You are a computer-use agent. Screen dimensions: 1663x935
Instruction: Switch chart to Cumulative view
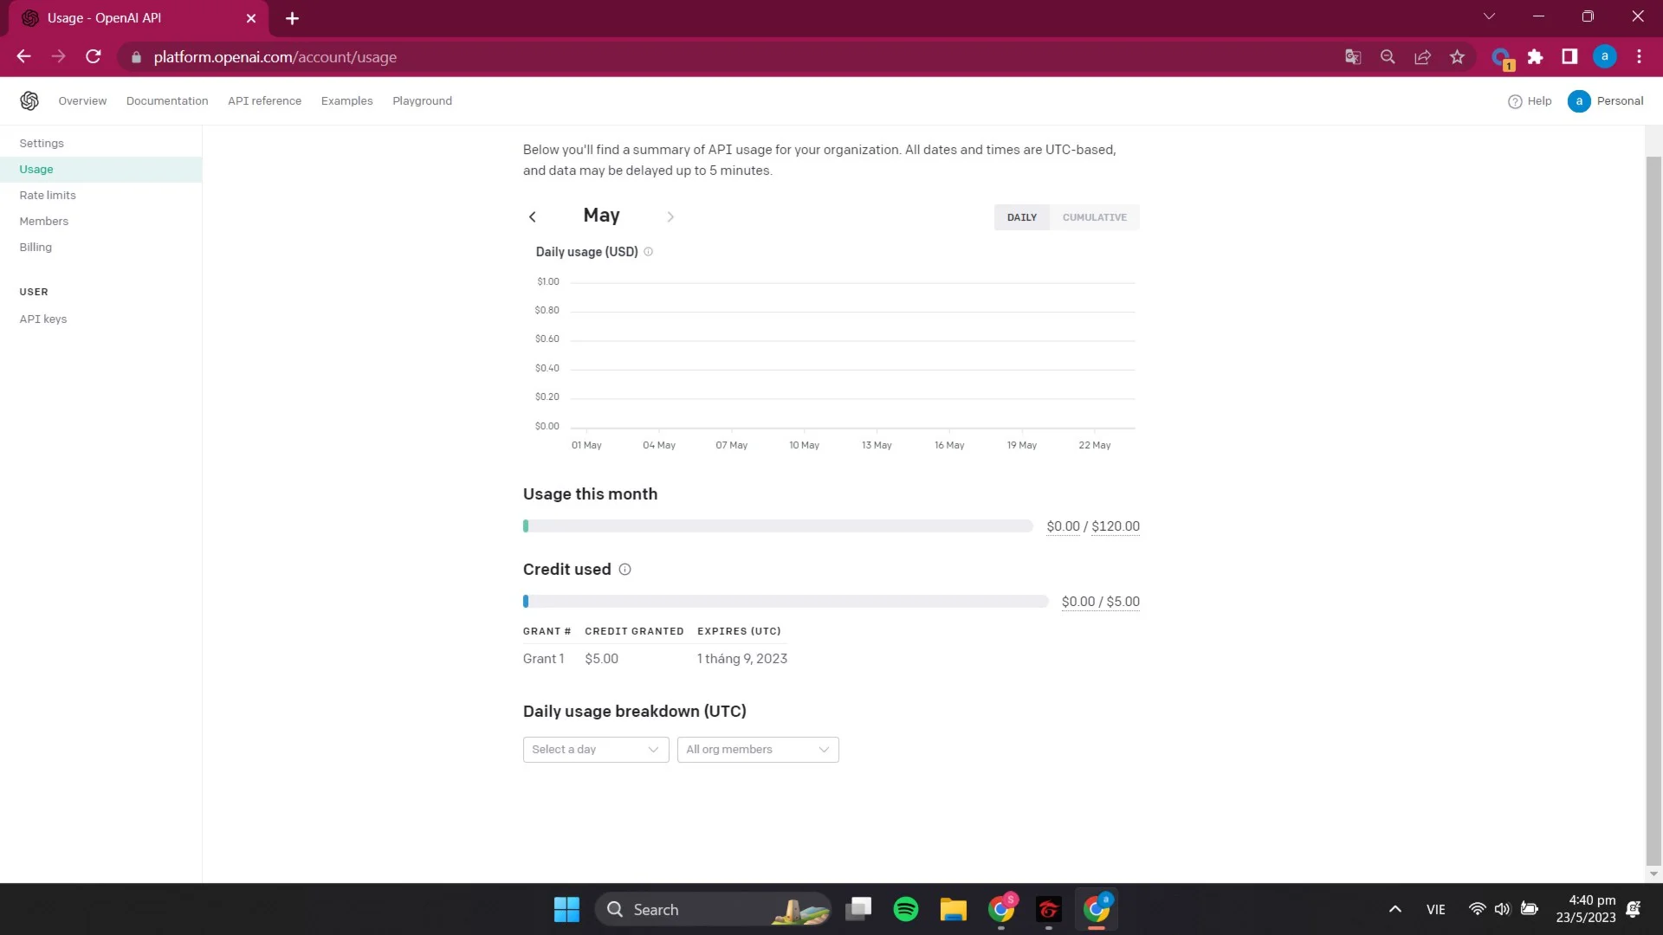1094,217
